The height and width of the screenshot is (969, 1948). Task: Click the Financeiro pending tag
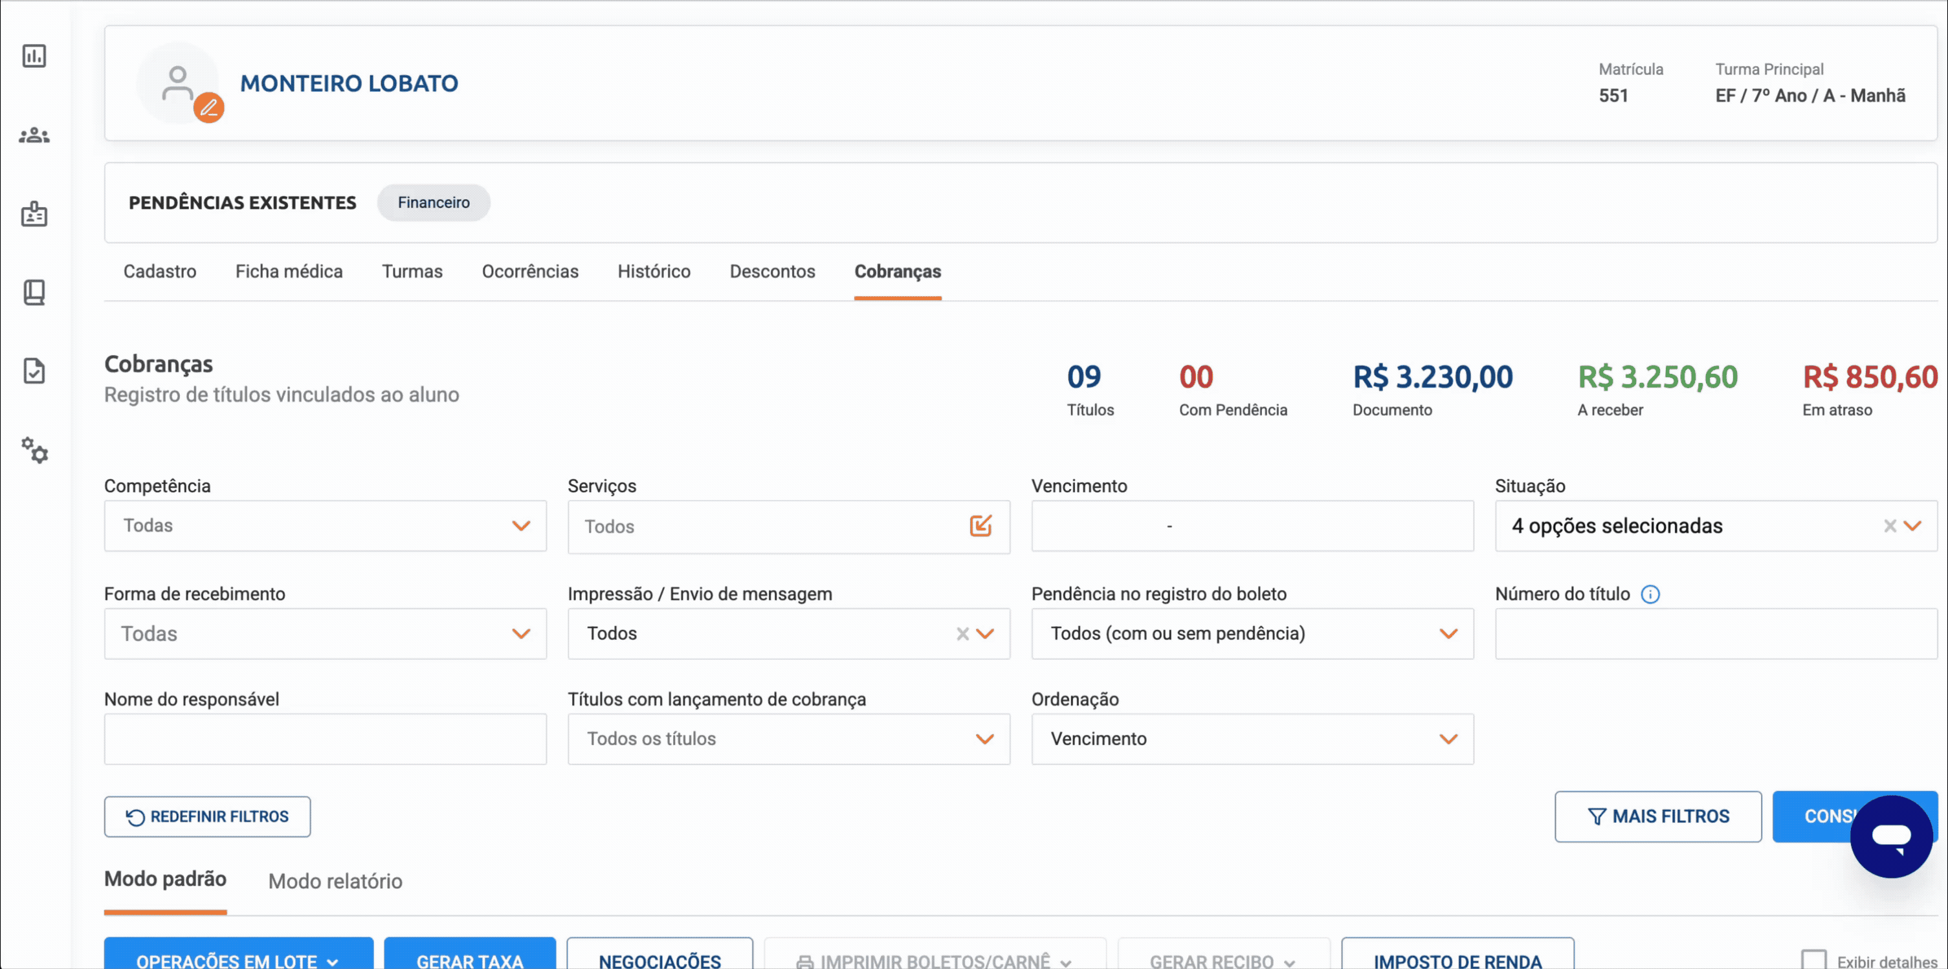[x=434, y=202]
